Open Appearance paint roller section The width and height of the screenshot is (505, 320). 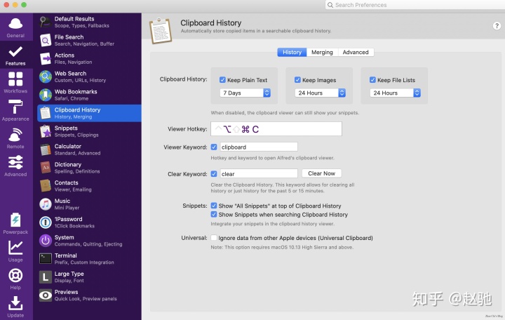(15, 110)
